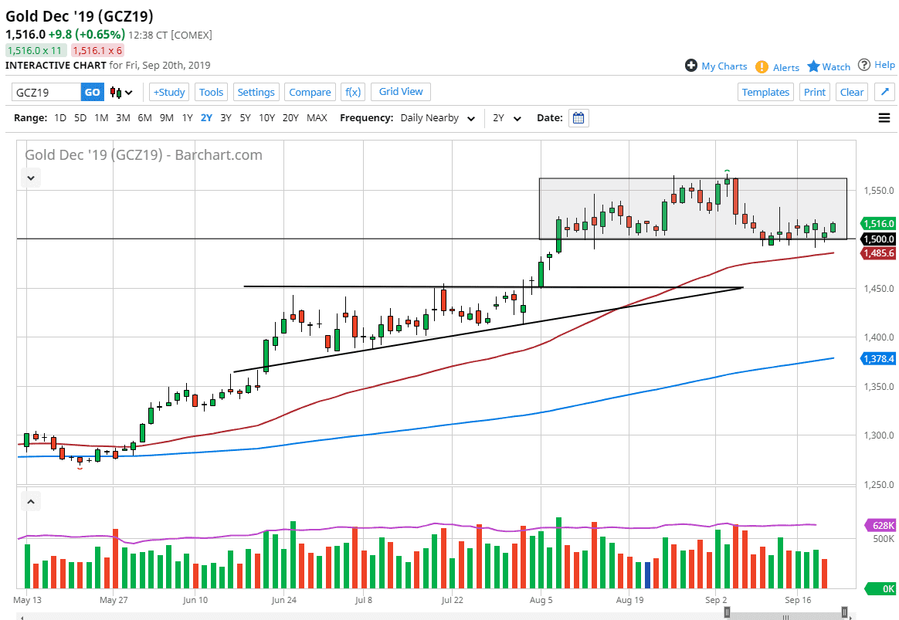Viewport: 899px width, 620px height.
Task: Click the Watch star icon
Action: point(813,66)
